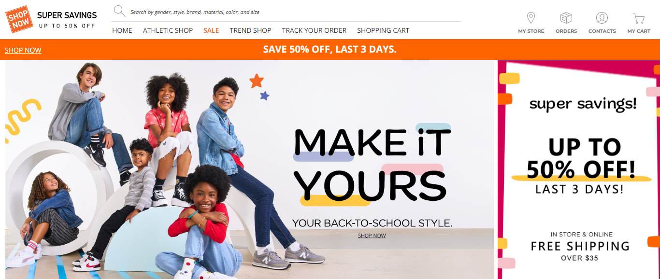Open the Contacts person icon
Image resolution: width=660 pixels, height=279 pixels.
pyautogui.click(x=602, y=18)
